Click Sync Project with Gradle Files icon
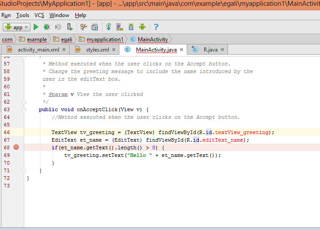320x230 pixels. coord(109,27)
